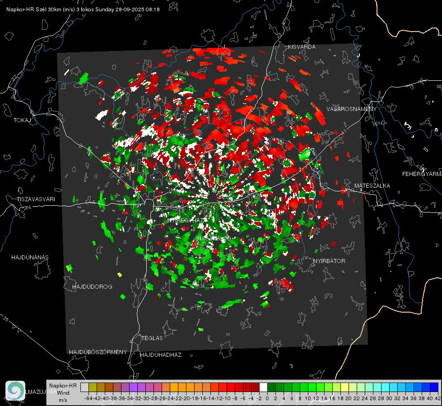
Task: Click the swirl logo icon bottom-left
Action: (x=15, y=391)
